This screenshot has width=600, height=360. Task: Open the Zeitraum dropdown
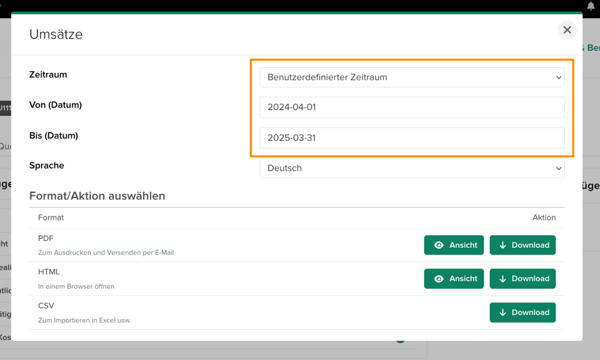point(412,78)
